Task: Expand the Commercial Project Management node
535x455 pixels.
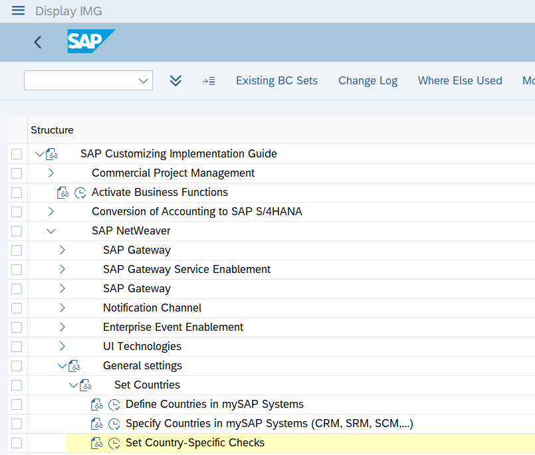Action: (x=51, y=173)
